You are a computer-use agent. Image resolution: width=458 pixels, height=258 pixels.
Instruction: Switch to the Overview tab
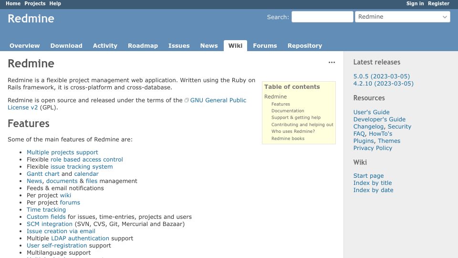point(24,46)
